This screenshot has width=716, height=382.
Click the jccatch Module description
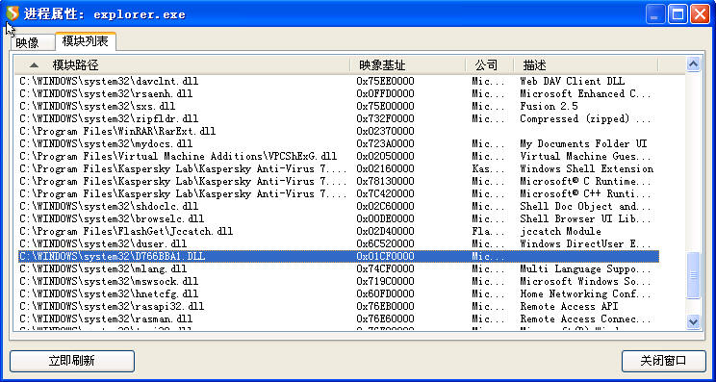560,231
